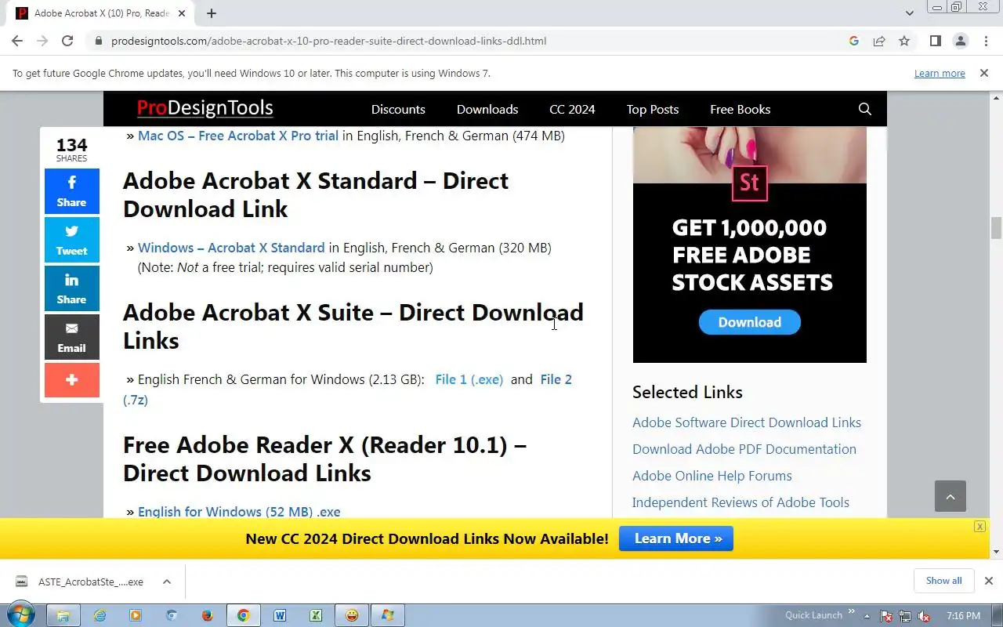Expand options for ASTE_AcrobatSte download
This screenshot has width=1003, height=627.
tap(167, 582)
